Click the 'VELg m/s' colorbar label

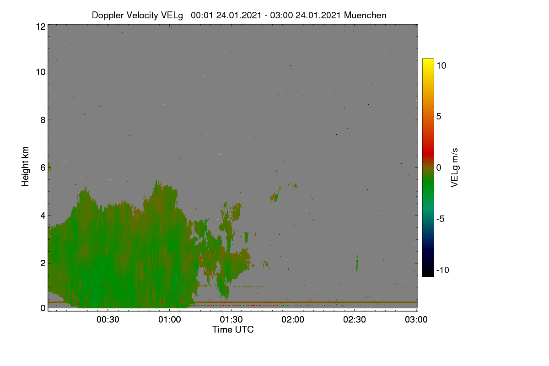pos(455,167)
